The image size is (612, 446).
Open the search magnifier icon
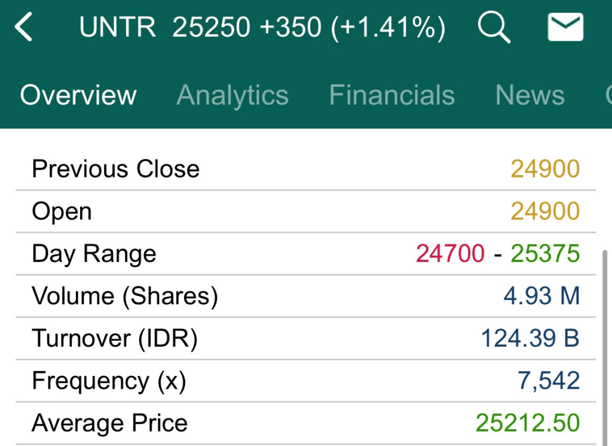494,28
